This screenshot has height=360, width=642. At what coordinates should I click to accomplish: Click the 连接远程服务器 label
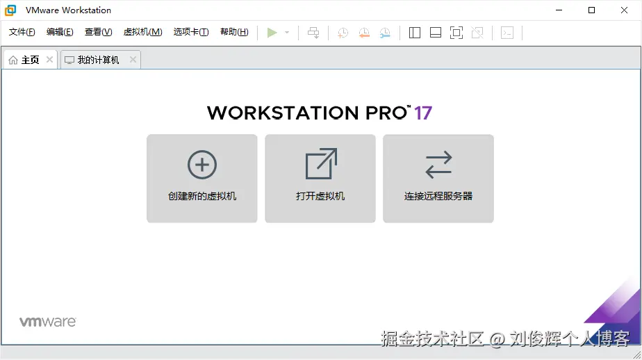(438, 196)
